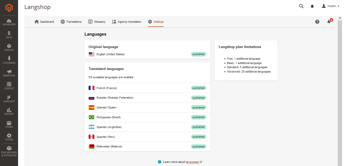This screenshot has width=348, height=166.
Task: Click Belarusian (Belarus) published badge
Action: pos(199,147)
